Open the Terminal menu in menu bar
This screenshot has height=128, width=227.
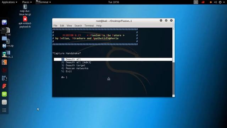[x=89, y=26]
